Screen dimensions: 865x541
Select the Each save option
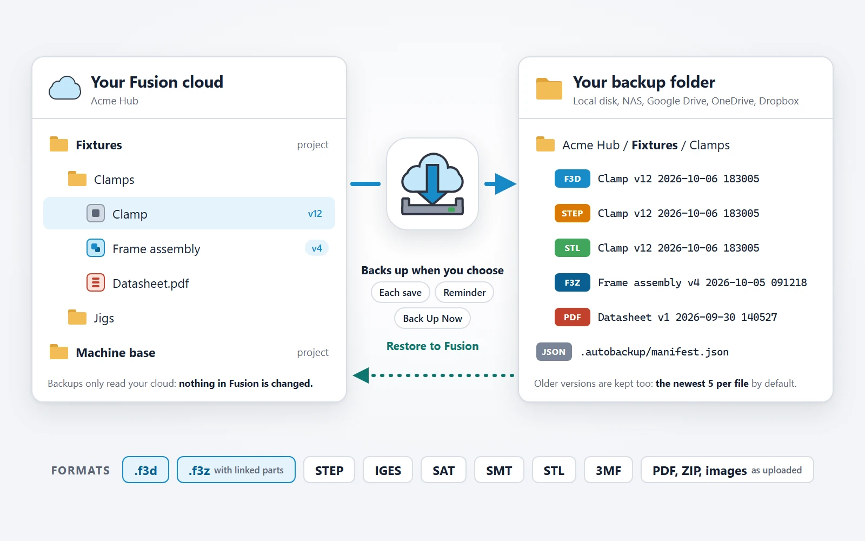pos(401,292)
